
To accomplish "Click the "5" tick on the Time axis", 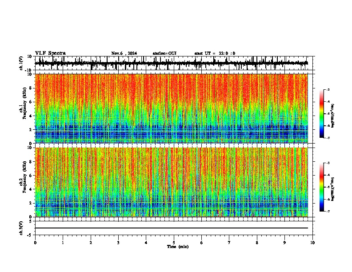I will 174,243.
